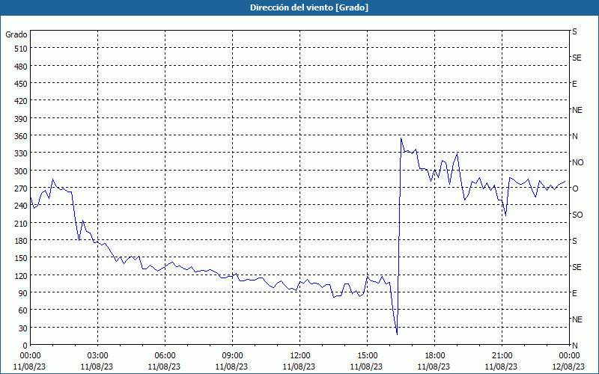Image resolution: width=599 pixels, height=374 pixels.
Task: Click the 03:00 time label
Action: point(97,356)
